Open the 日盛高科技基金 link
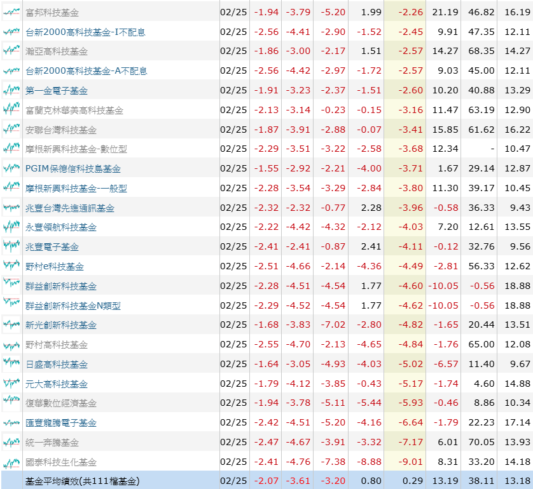This screenshot has height=489, width=533. point(57,364)
